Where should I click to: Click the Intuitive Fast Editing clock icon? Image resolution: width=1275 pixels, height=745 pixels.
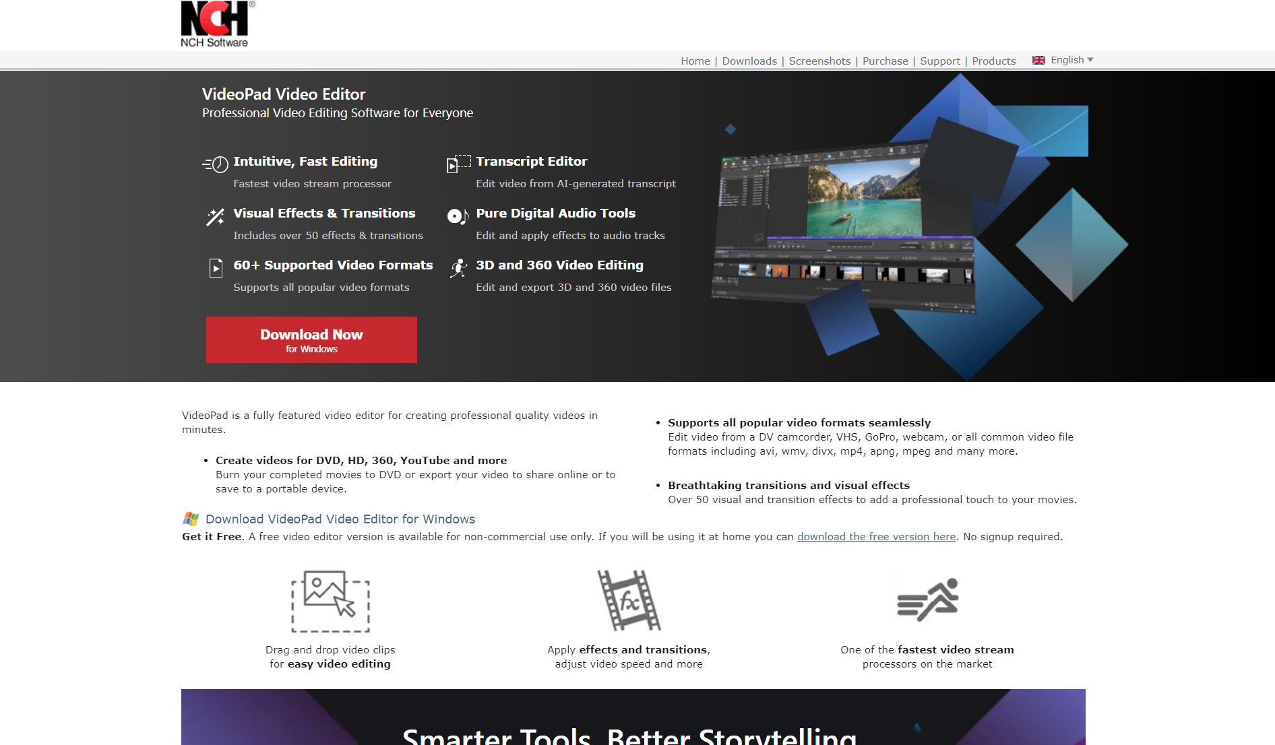[x=216, y=164]
